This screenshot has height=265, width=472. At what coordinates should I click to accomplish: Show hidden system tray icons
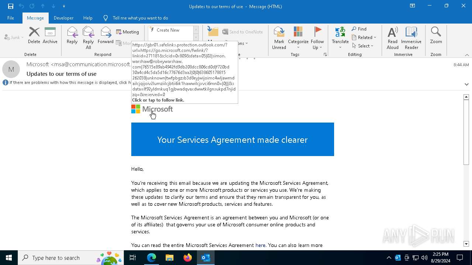pos(389,258)
